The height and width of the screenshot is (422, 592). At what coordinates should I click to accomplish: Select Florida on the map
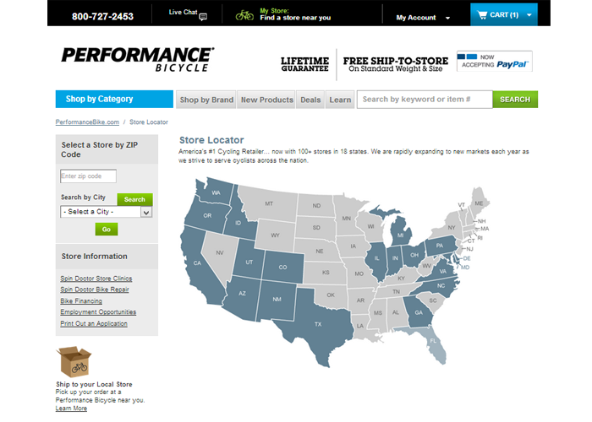click(433, 341)
